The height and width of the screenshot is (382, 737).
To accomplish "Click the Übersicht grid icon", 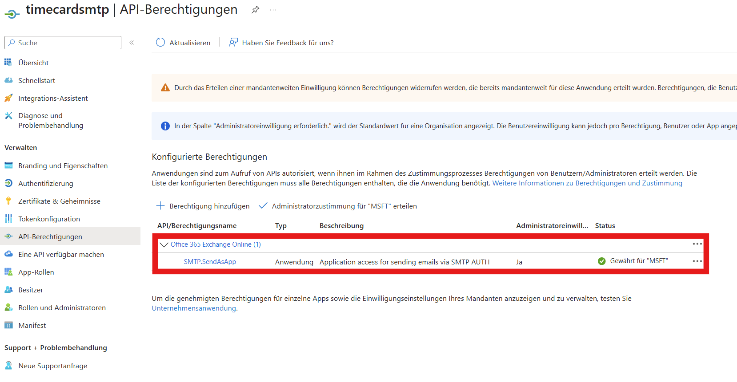I will tap(8, 63).
